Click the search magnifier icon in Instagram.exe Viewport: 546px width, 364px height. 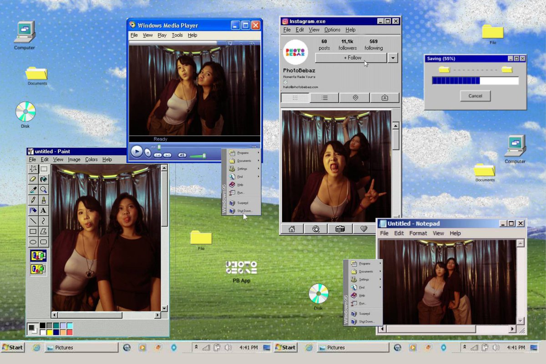[316, 229]
